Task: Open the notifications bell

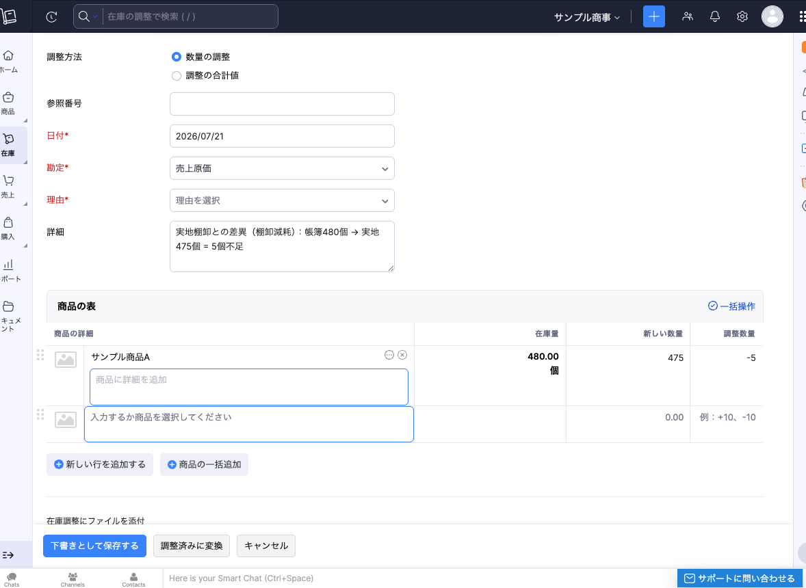Action: [x=714, y=16]
